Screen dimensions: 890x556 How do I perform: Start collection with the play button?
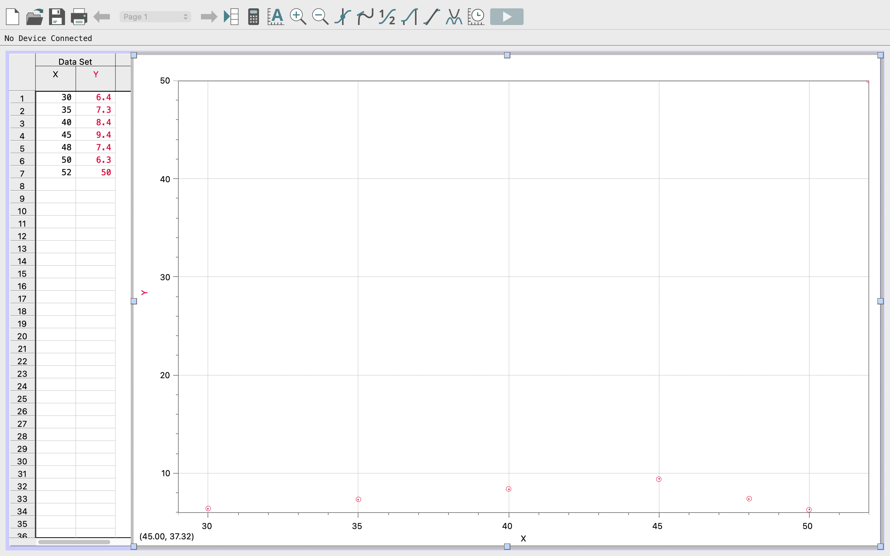click(507, 17)
